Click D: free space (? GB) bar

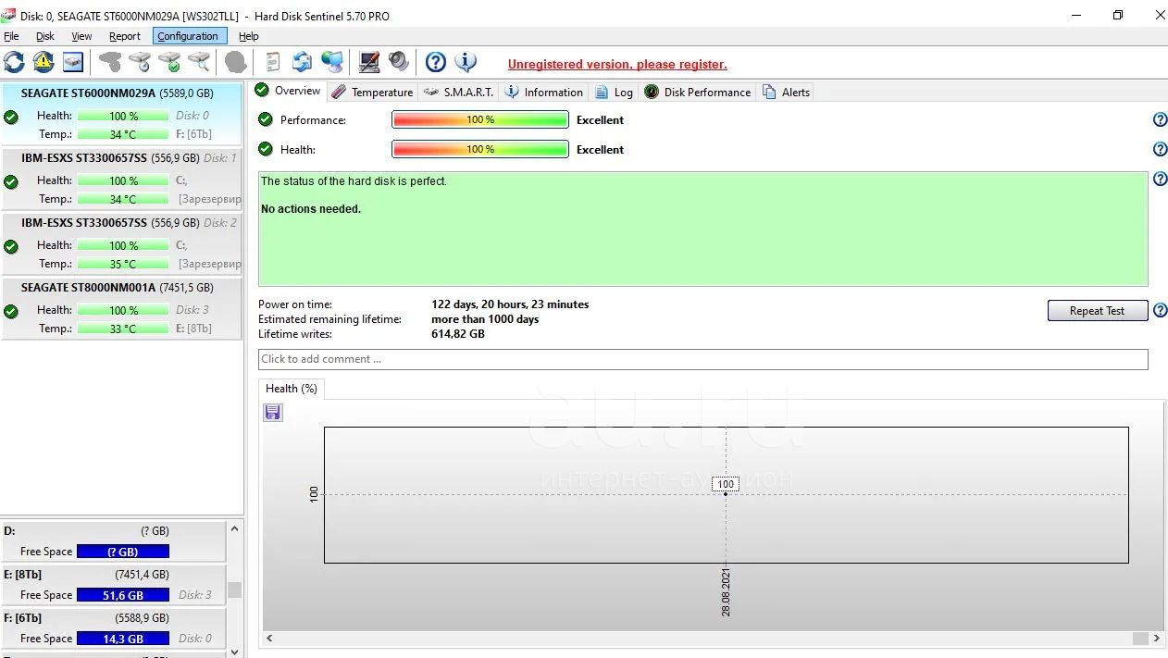[123, 552]
